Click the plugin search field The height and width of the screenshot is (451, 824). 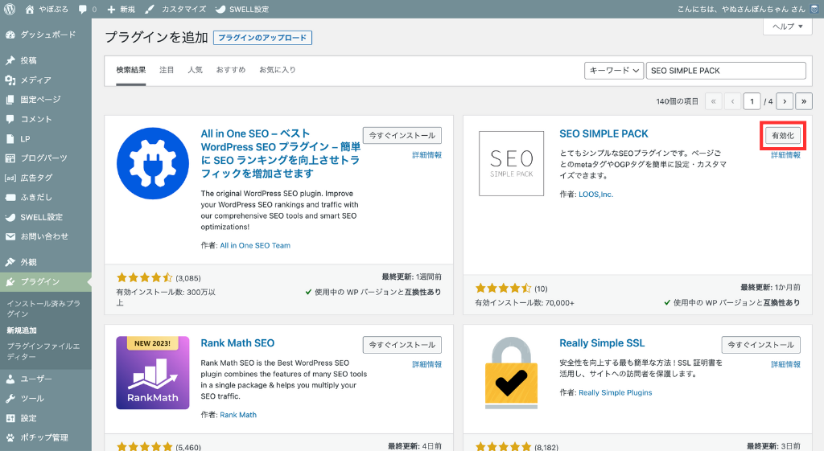tap(726, 71)
